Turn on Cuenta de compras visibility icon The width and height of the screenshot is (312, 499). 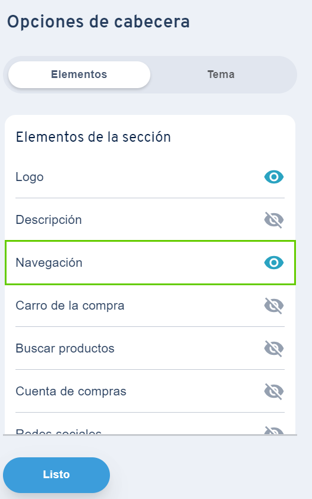(x=274, y=391)
